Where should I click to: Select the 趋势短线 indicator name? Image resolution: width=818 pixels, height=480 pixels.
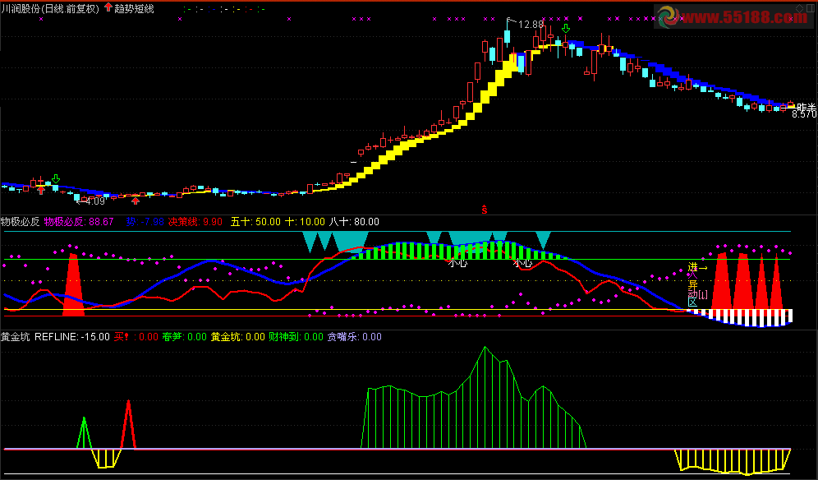click(134, 8)
